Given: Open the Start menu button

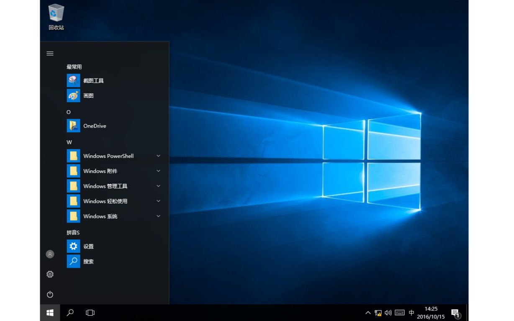Looking at the screenshot, I should pyautogui.click(x=50, y=312).
